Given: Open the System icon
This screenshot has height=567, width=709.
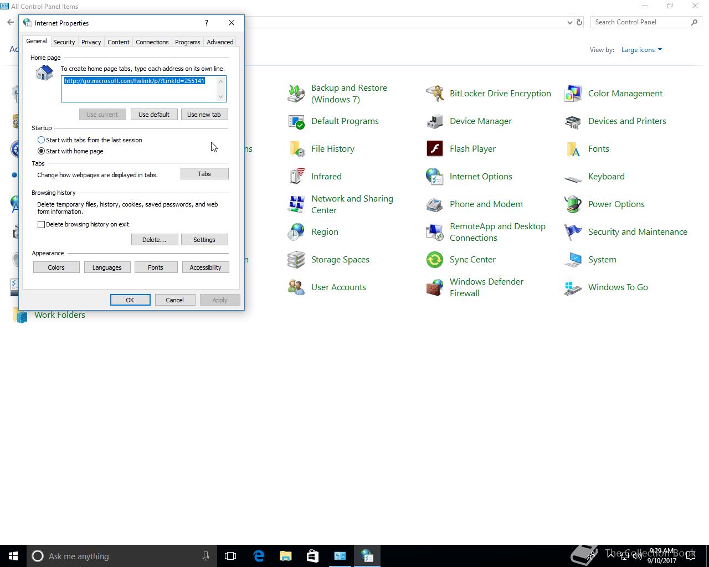Looking at the screenshot, I should [x=573, y=260].
